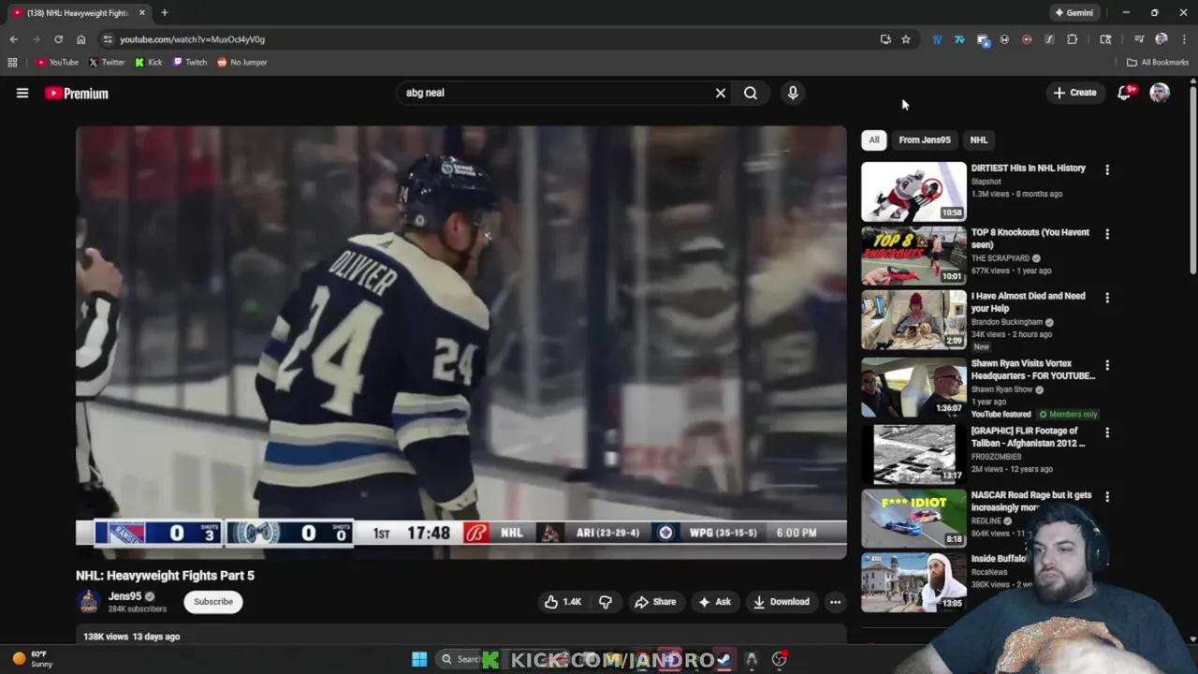Screen dimensions: 1198x674
Task: Open the Twitter bookmark
Action: 107,63
